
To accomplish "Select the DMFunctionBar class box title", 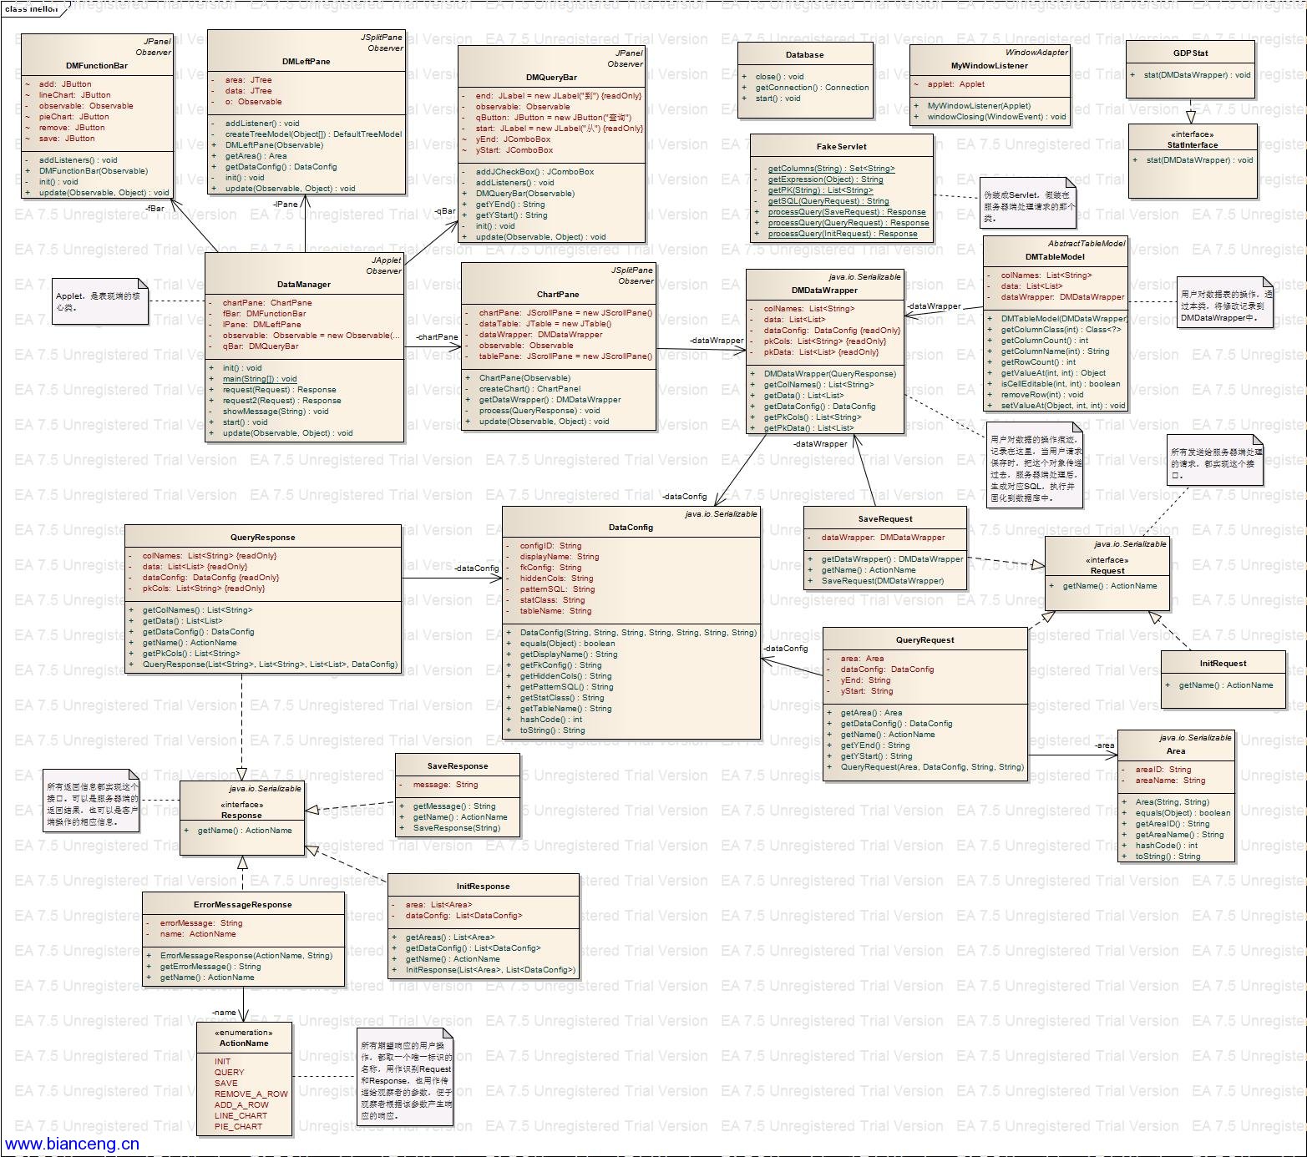I will point(97,65).
